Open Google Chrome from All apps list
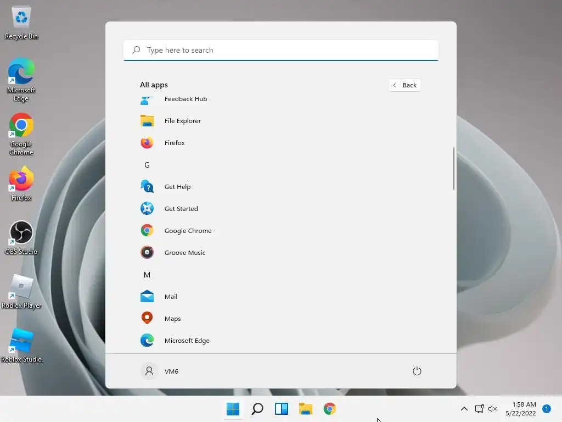 tap(280, 231)
